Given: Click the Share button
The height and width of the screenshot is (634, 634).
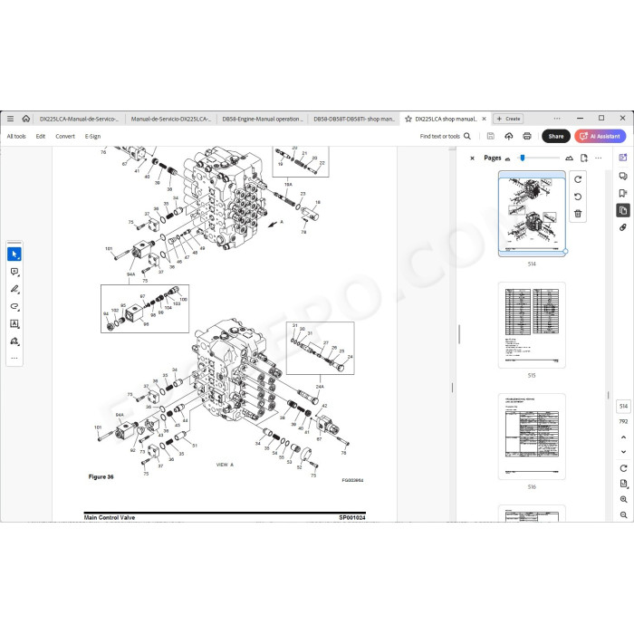Looking at the screenshot, I should coord(556,136).
